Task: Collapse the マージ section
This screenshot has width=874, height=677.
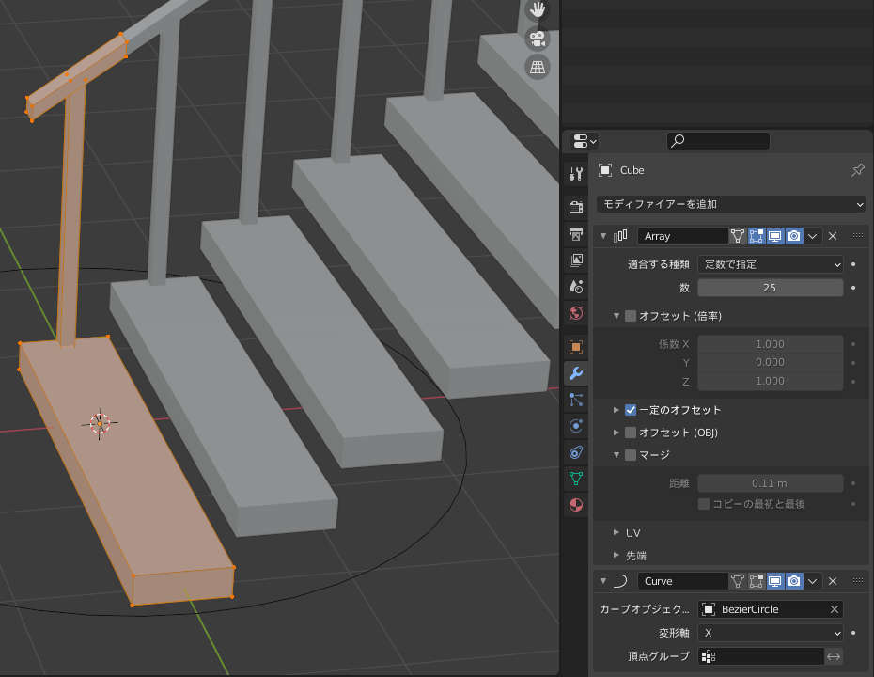Action: point(616,455)
